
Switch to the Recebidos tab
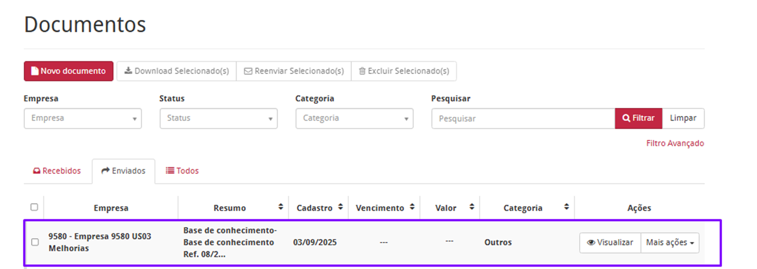pos(57,171)
